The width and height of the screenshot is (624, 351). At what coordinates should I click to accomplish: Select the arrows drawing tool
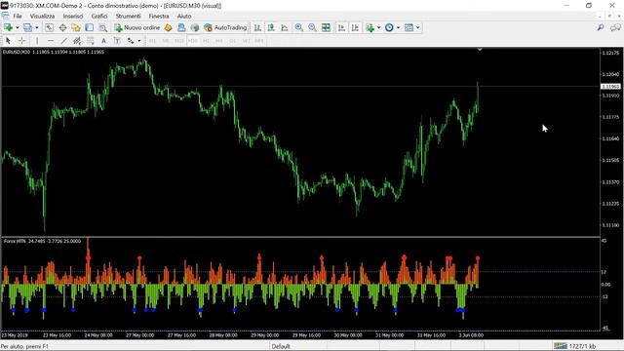131,41
